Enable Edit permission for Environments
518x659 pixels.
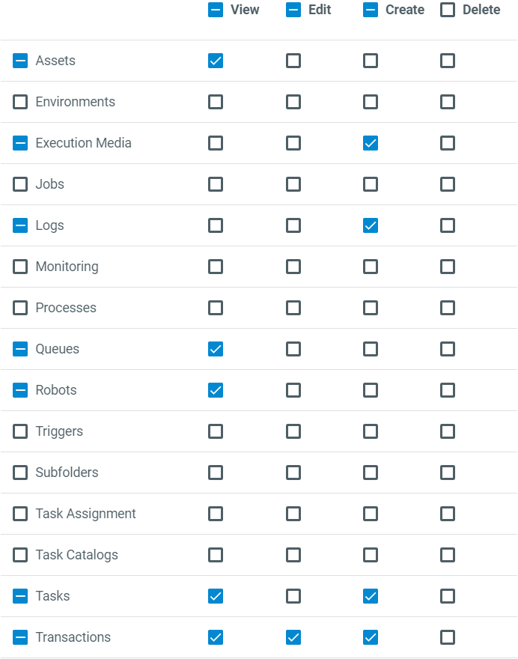tap(293, 102)
